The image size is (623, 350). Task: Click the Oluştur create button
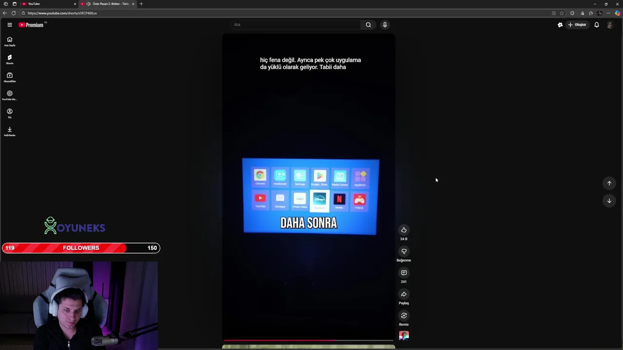click(x=577, y=25)
